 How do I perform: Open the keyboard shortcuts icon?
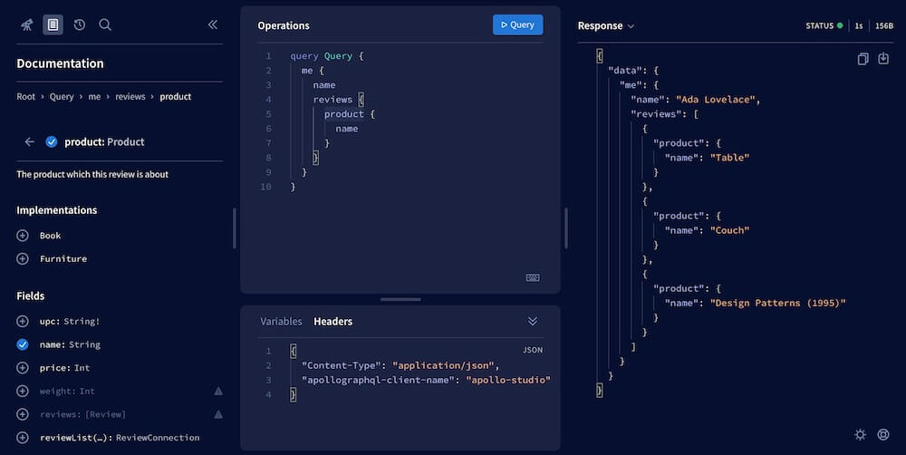[533, 277]
